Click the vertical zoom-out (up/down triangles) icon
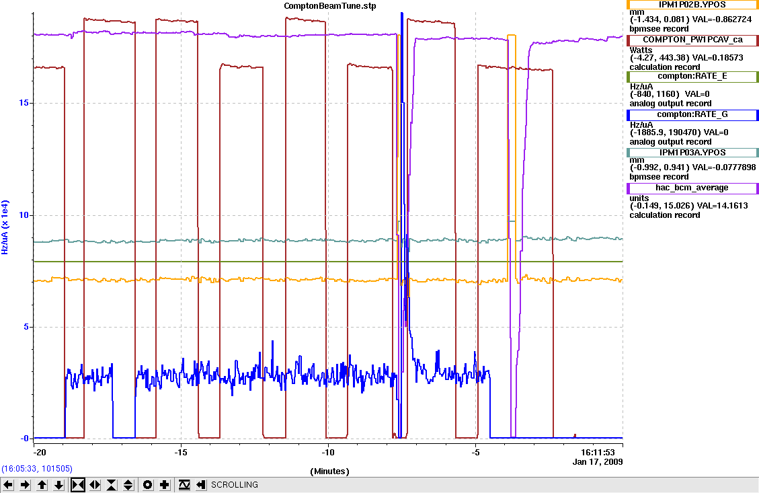The height and width of the screenshot is (493, 759). tap(128, 485)
